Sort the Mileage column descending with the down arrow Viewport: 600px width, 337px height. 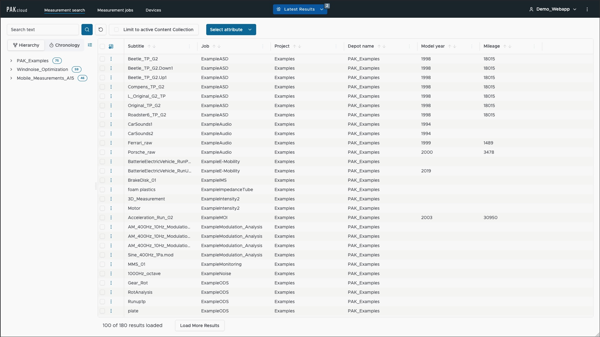coord(510,46)
